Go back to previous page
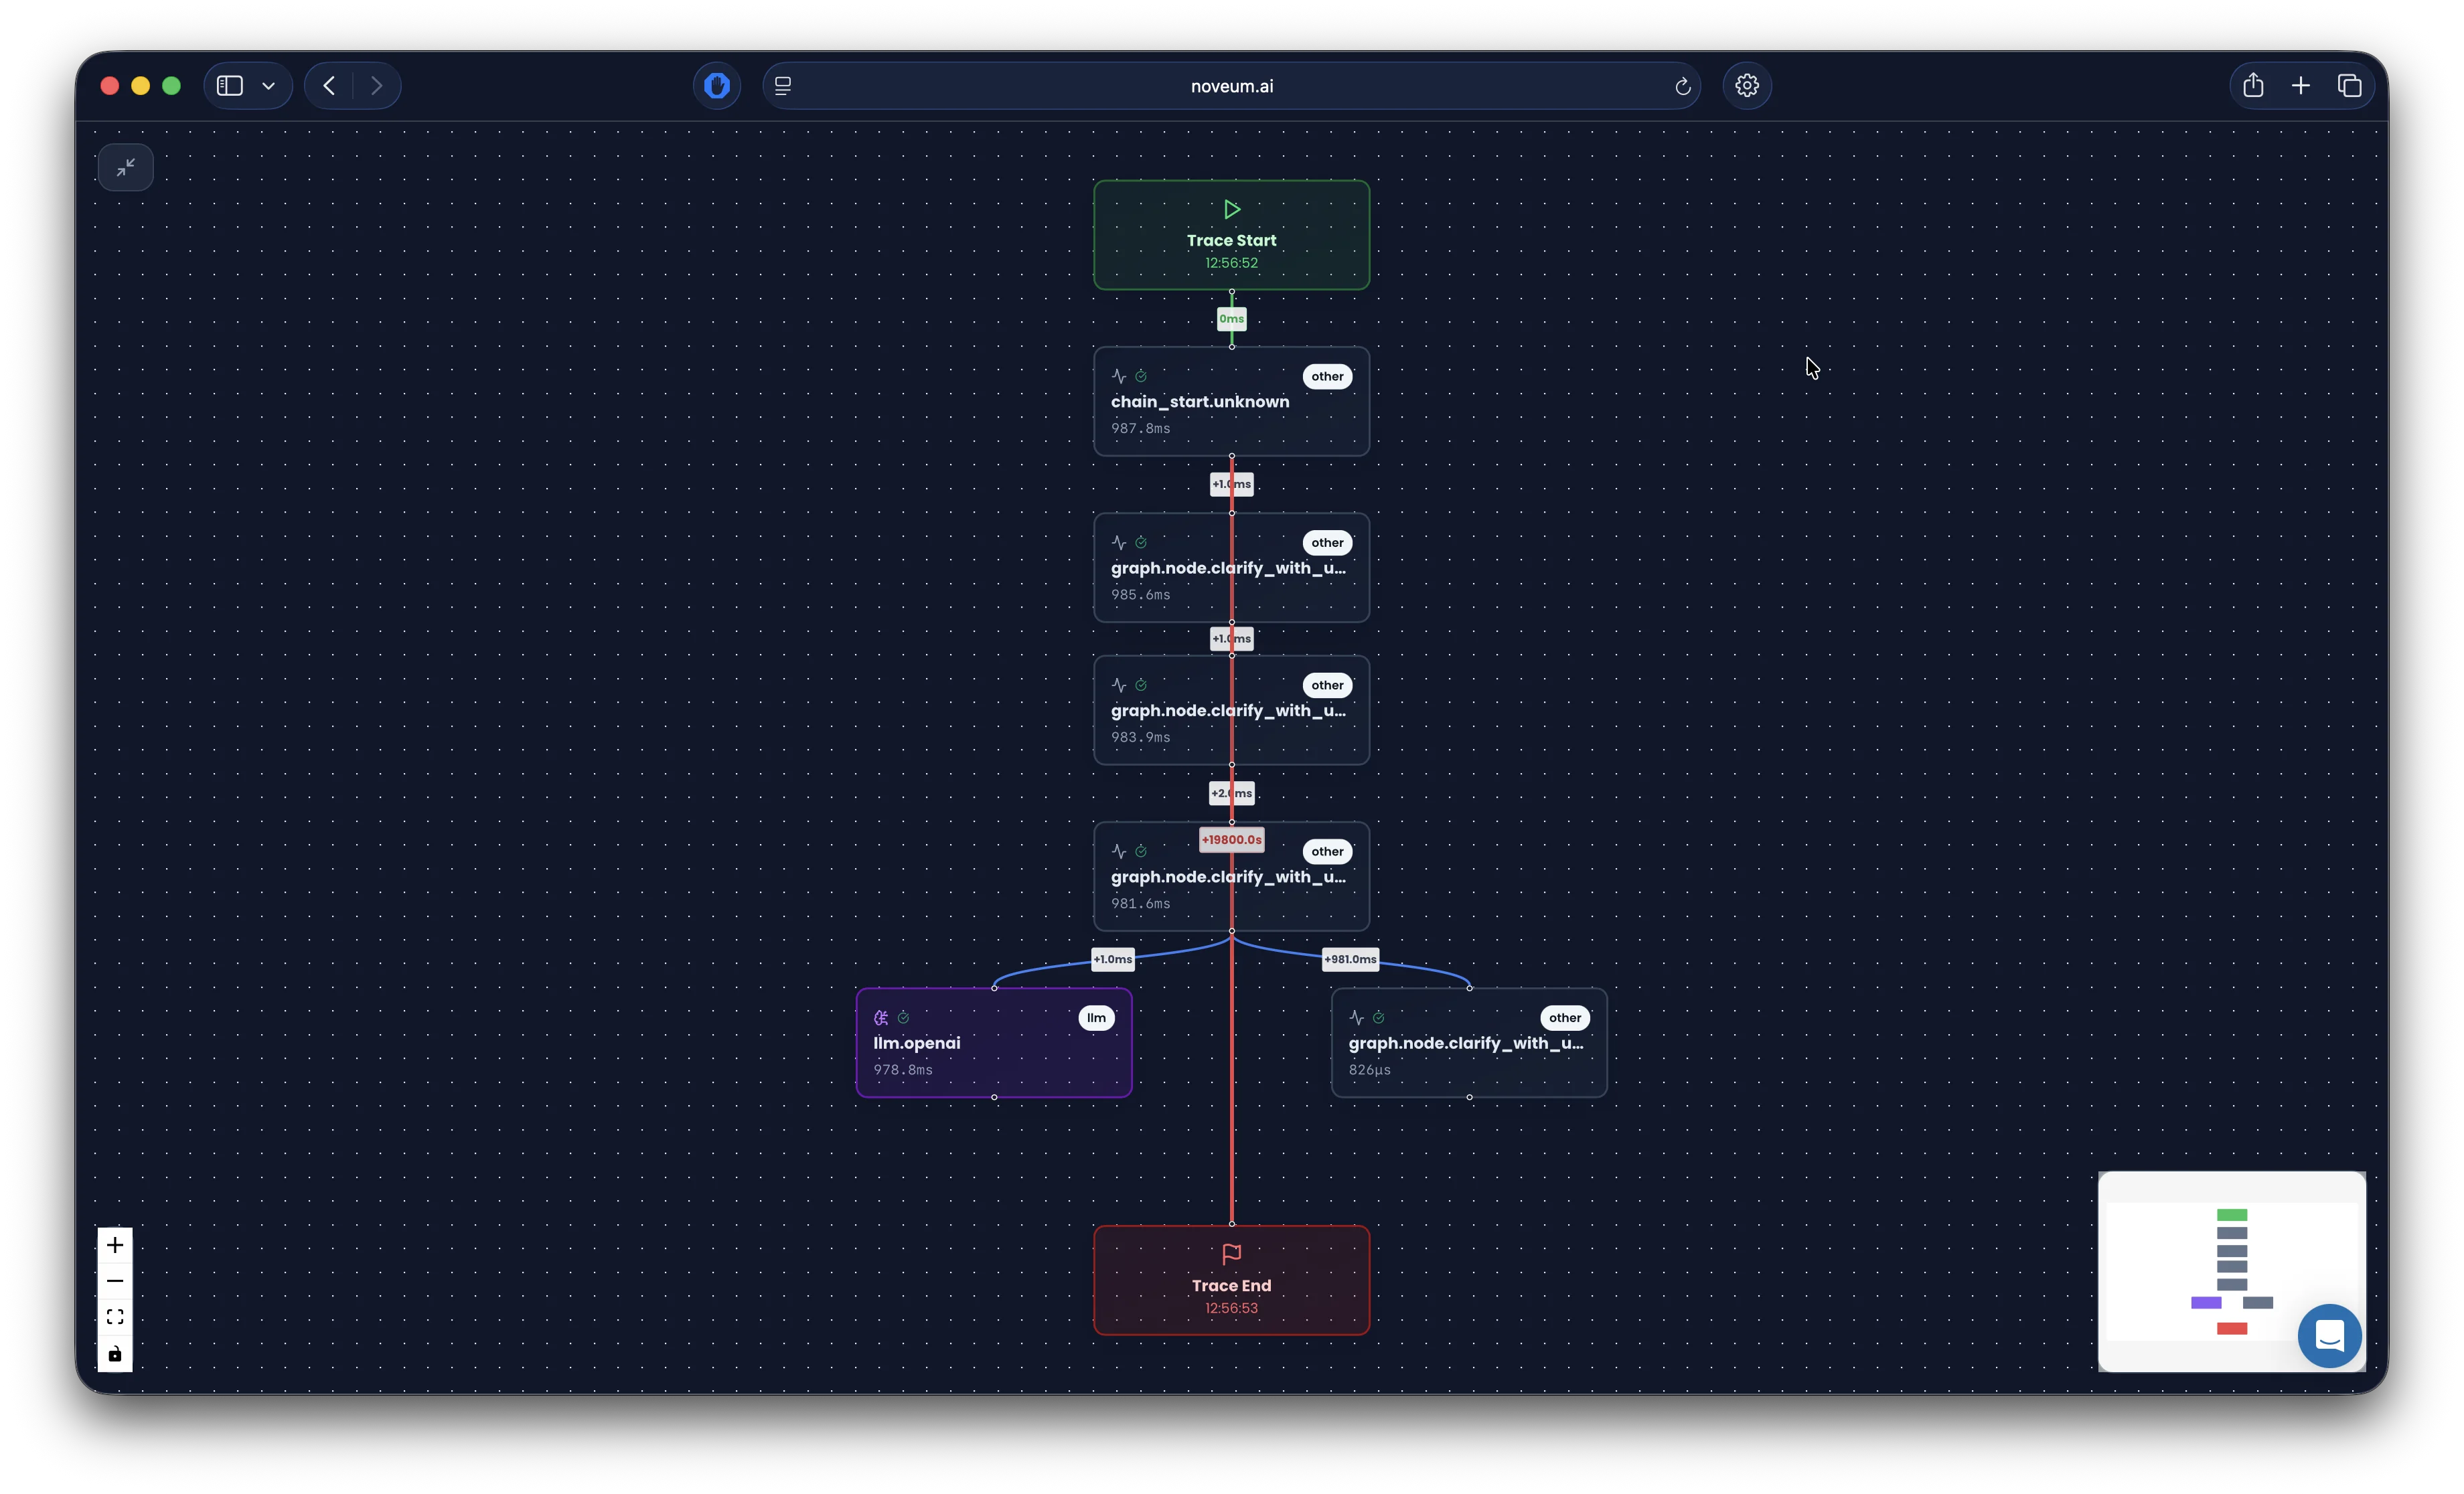The image size is (2464, 1494). (329, 86)
